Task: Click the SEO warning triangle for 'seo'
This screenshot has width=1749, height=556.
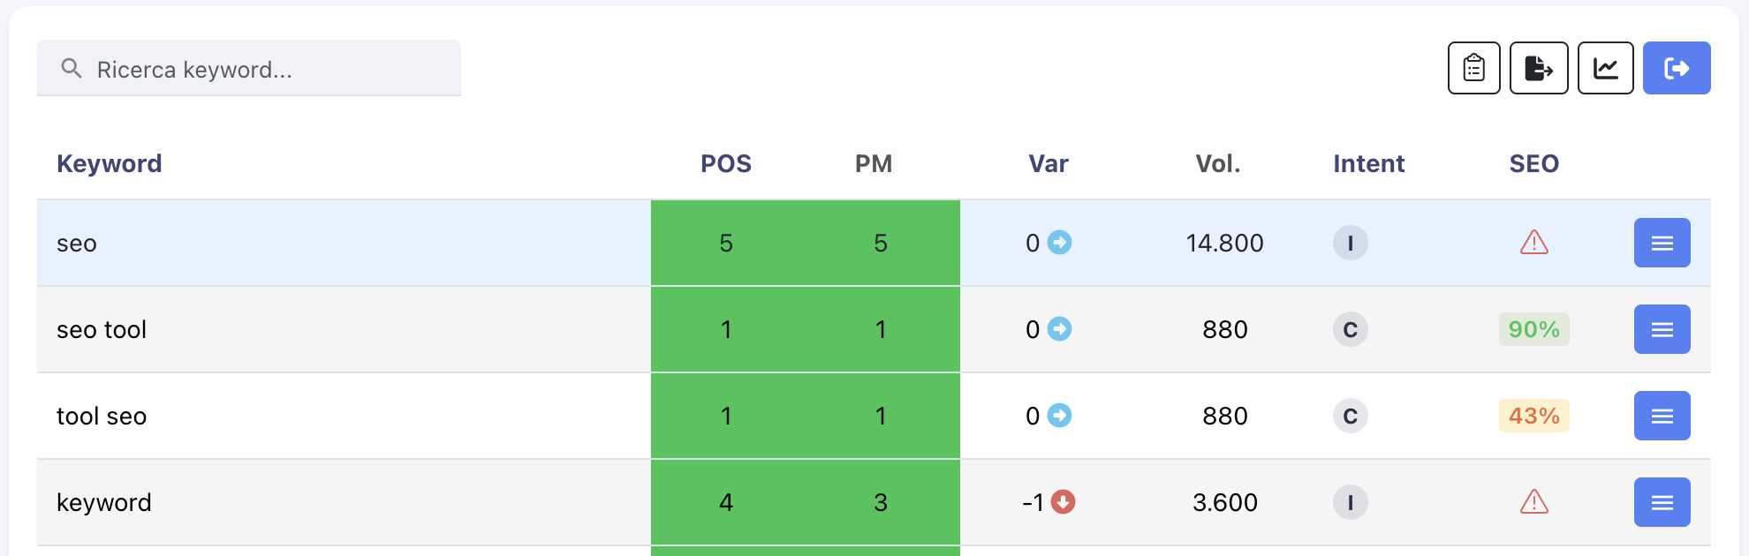Action: pyautogui.click(x=1533, y=243)
